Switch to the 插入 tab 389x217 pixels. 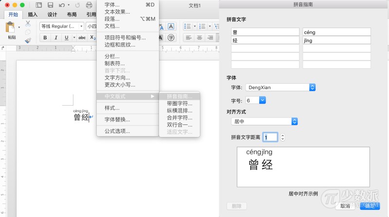[x=33, y=15]
